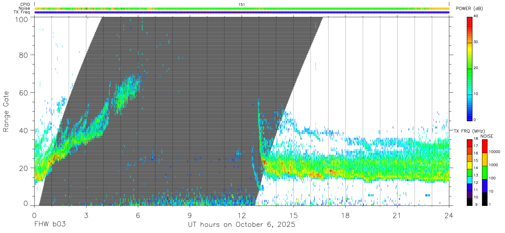Viewport: 505px width, 233px height.
Task: Click the 6 hour tick on UT axis
Action: pyautogui.click(x=138, y=215)
